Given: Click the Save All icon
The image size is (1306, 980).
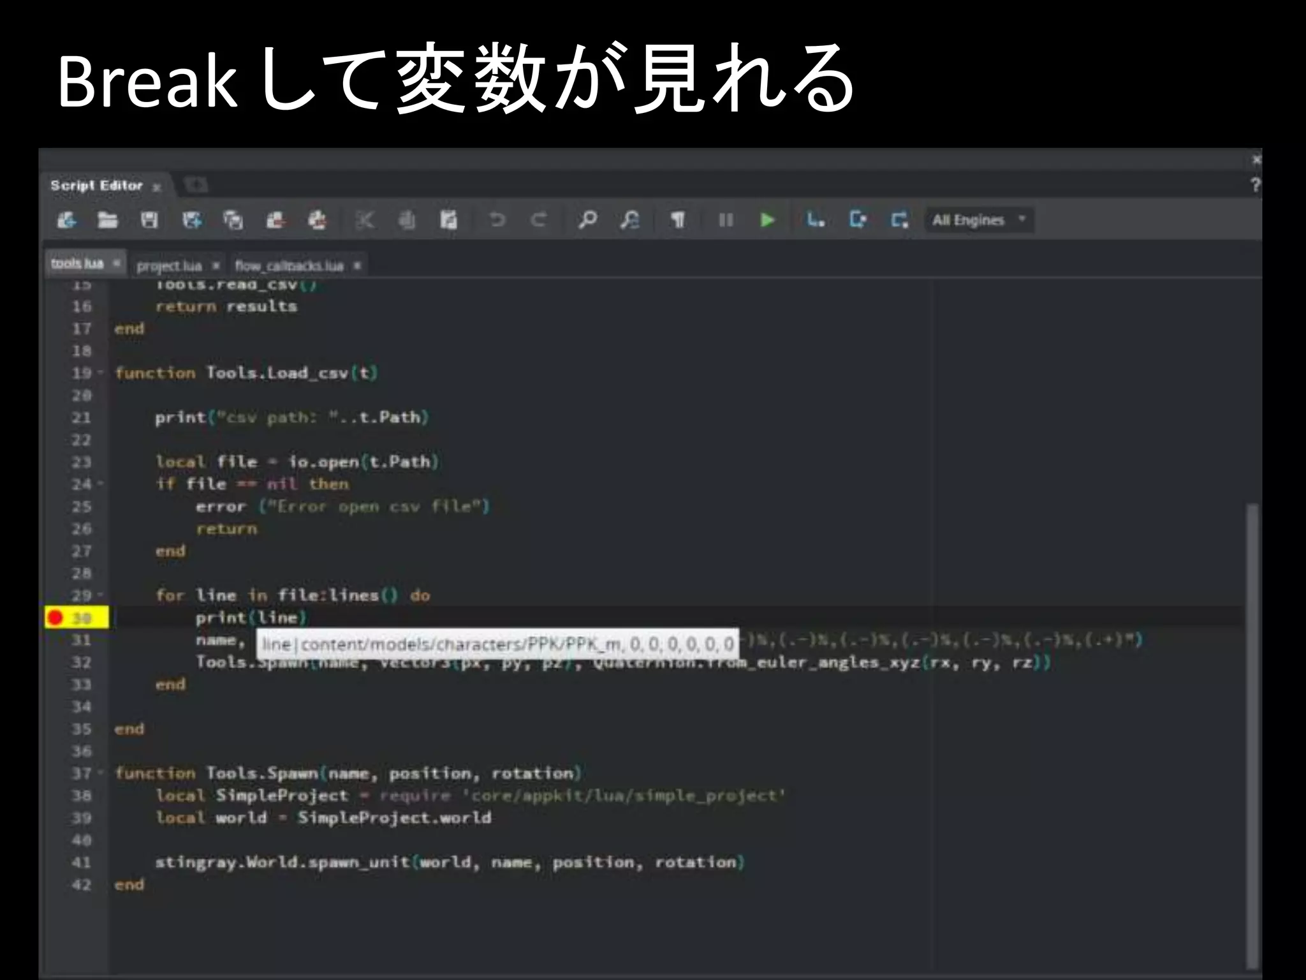Looking at the screenshot, I should 233,220.
